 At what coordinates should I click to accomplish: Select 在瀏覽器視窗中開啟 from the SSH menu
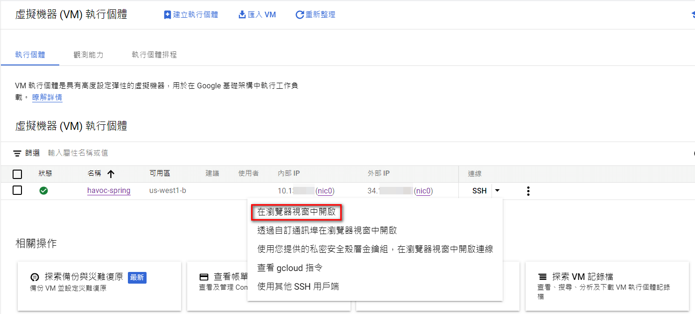click(x=296, y=212)
